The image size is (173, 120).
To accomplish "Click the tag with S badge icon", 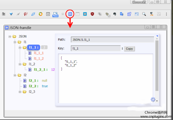I will coord(108,15).
